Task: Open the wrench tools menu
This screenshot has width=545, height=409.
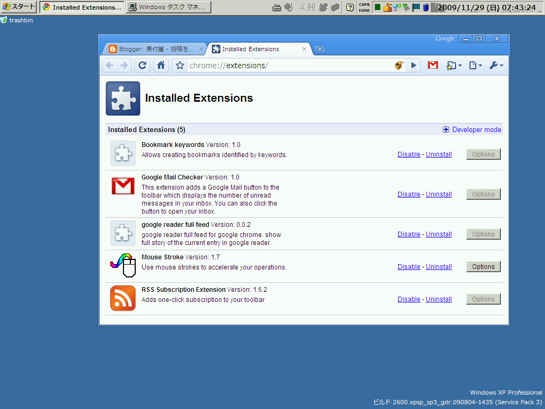Action: 496,66
